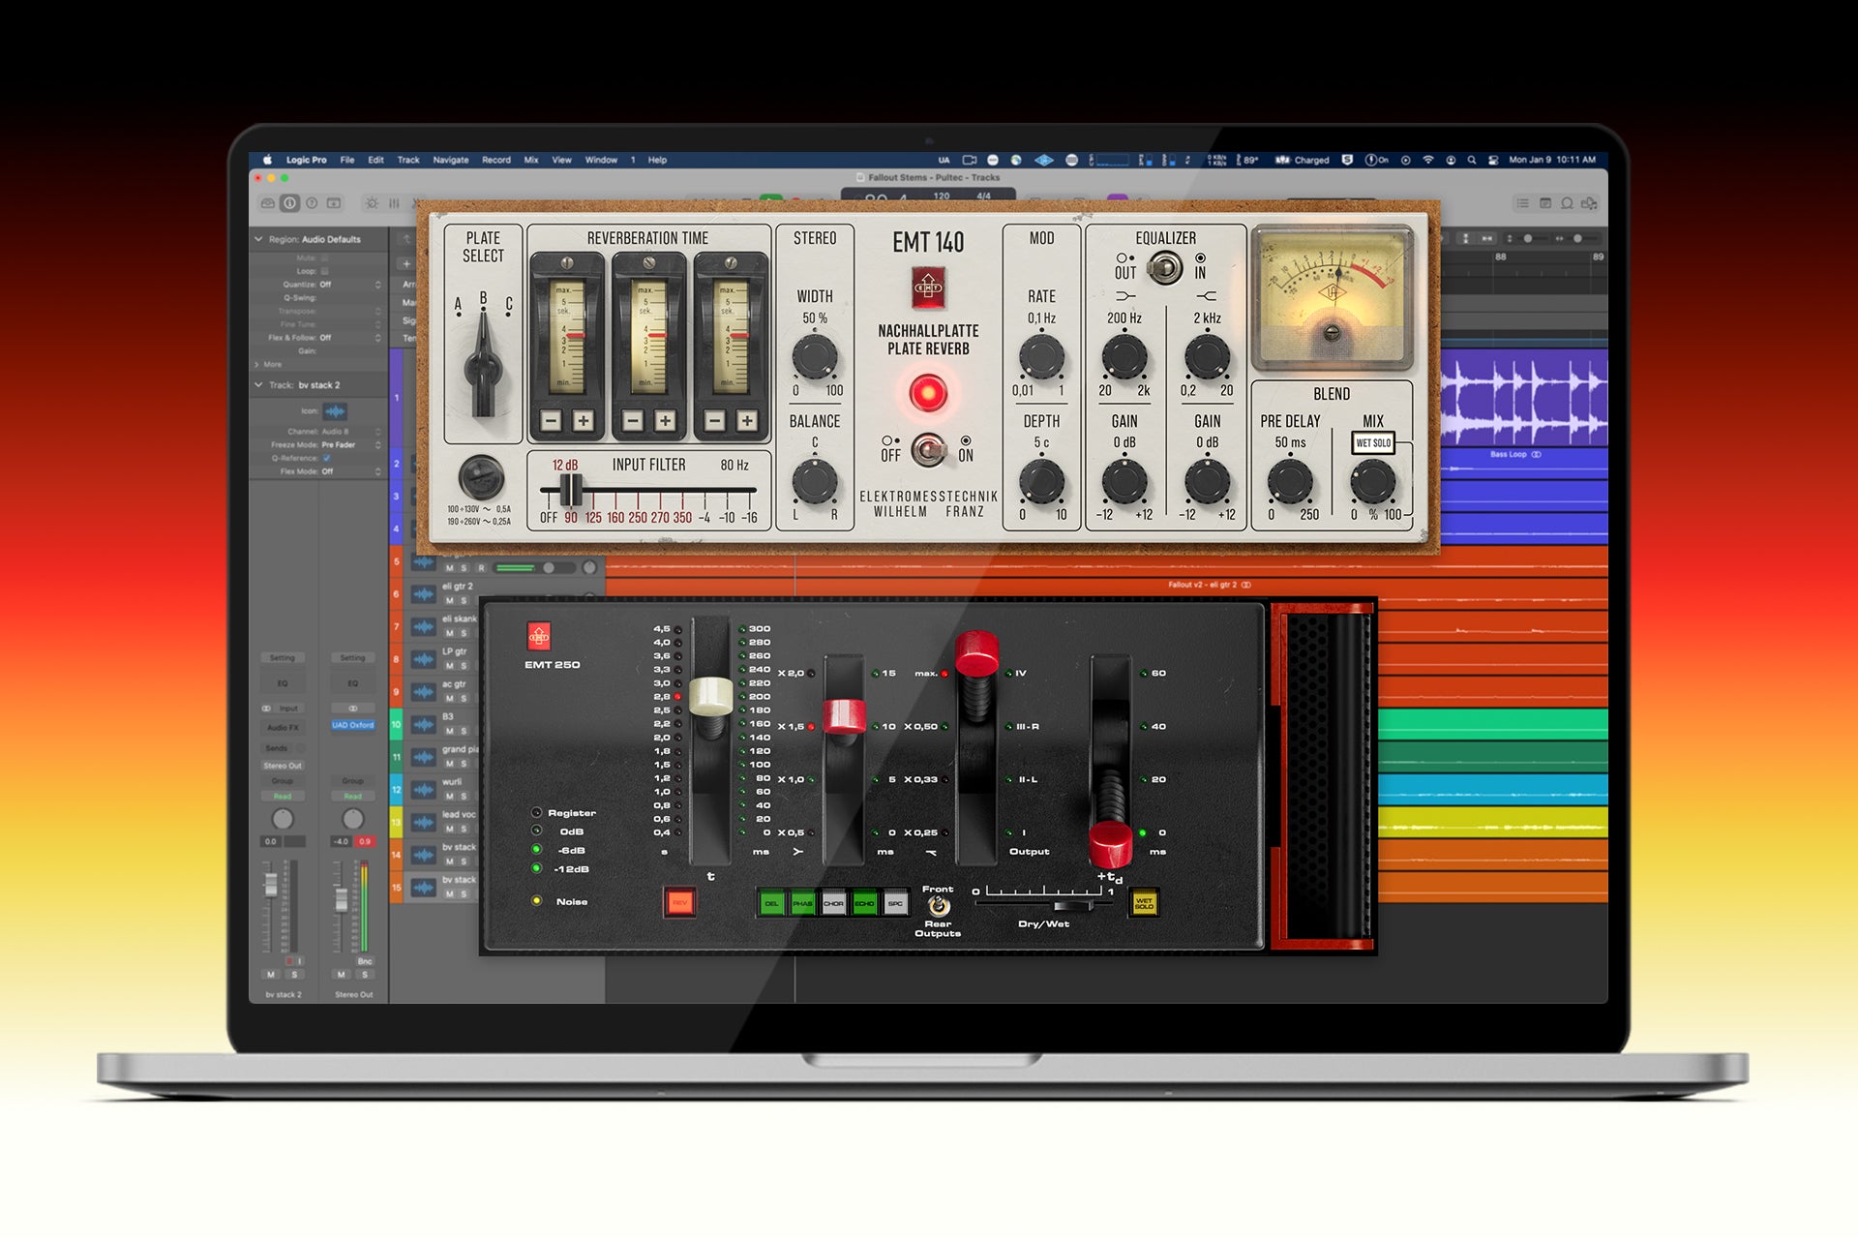Toggle the CHOR program button on EMT 250
This screenshot has width=1858, height=1239.
point(833,903)
